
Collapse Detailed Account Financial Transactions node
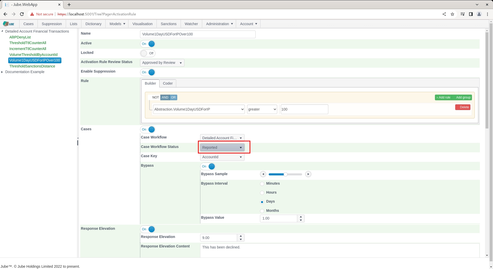coord(2,31)
